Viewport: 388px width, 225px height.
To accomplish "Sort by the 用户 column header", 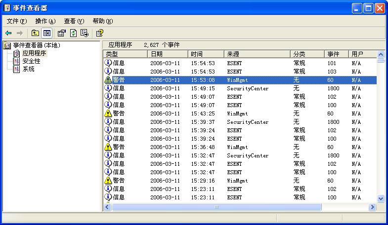I will click(x=362, y=54).
